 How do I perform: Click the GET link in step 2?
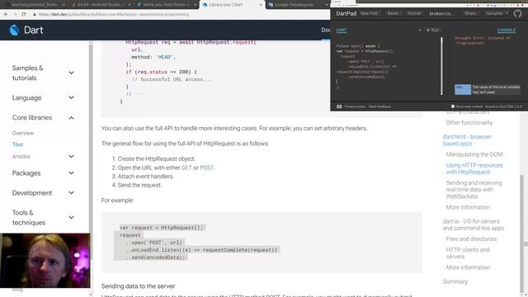coord(186,167)
